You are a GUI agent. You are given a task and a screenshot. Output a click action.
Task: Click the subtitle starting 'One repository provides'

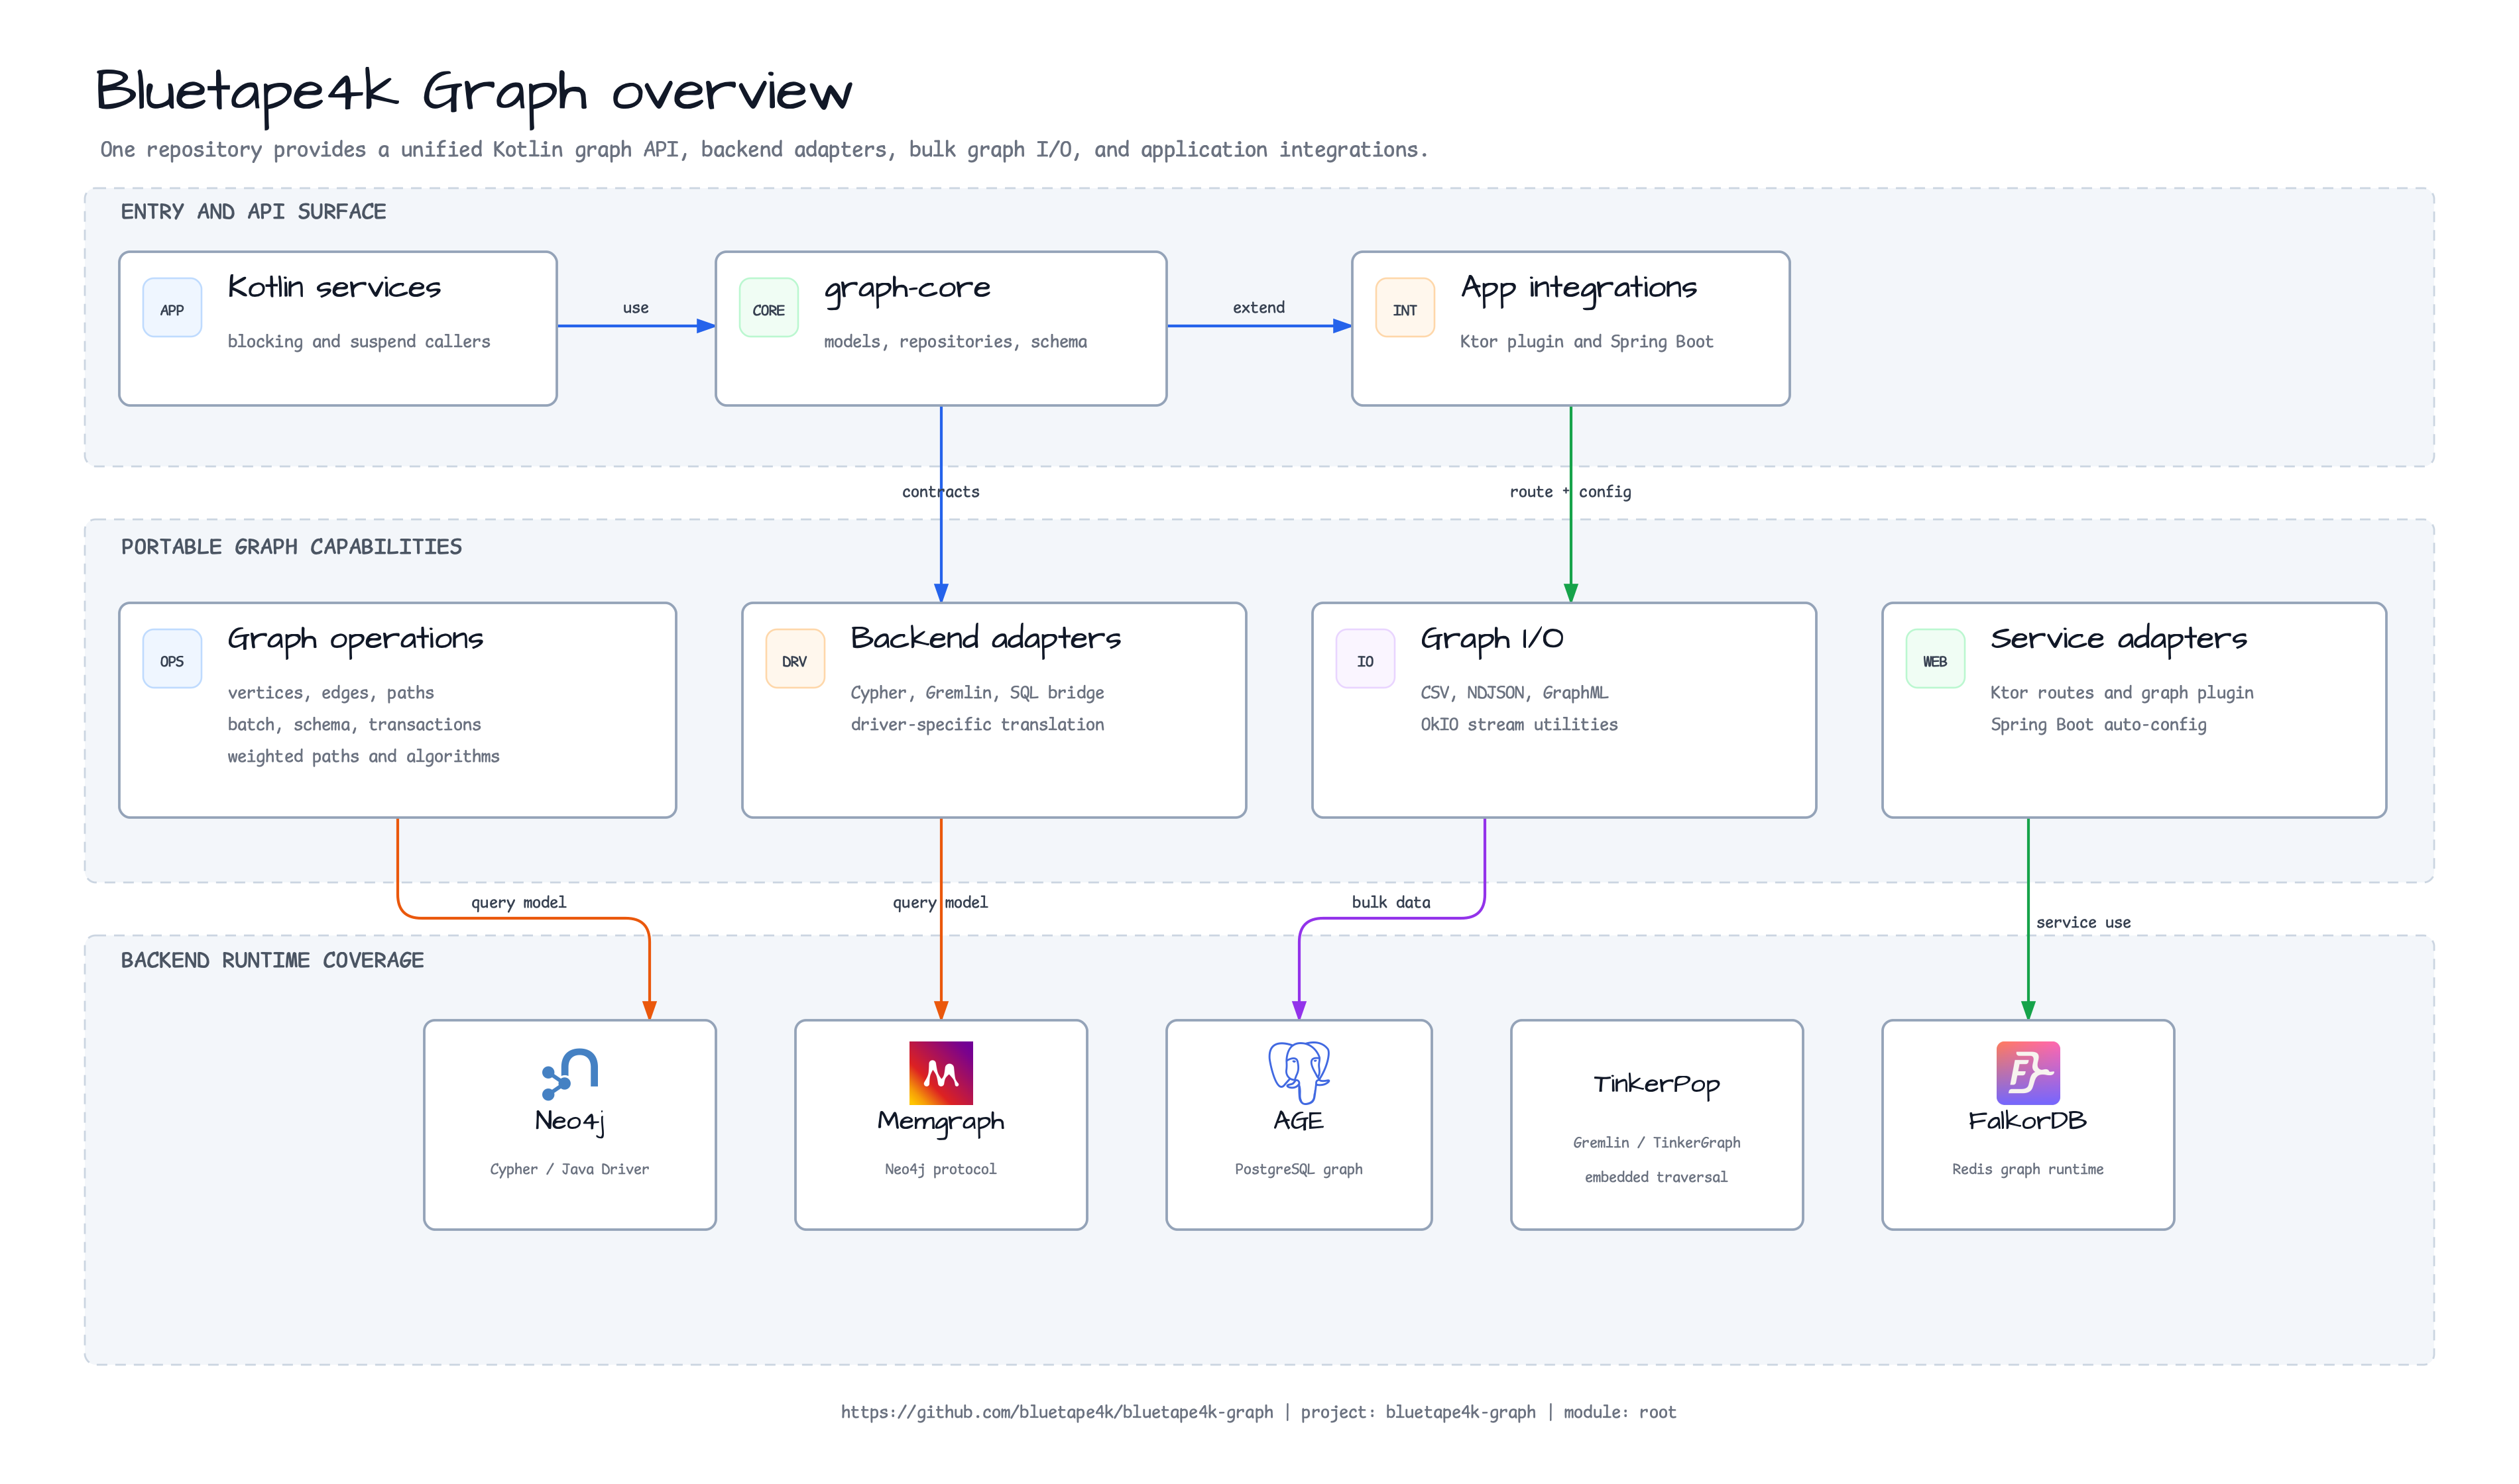763,150
